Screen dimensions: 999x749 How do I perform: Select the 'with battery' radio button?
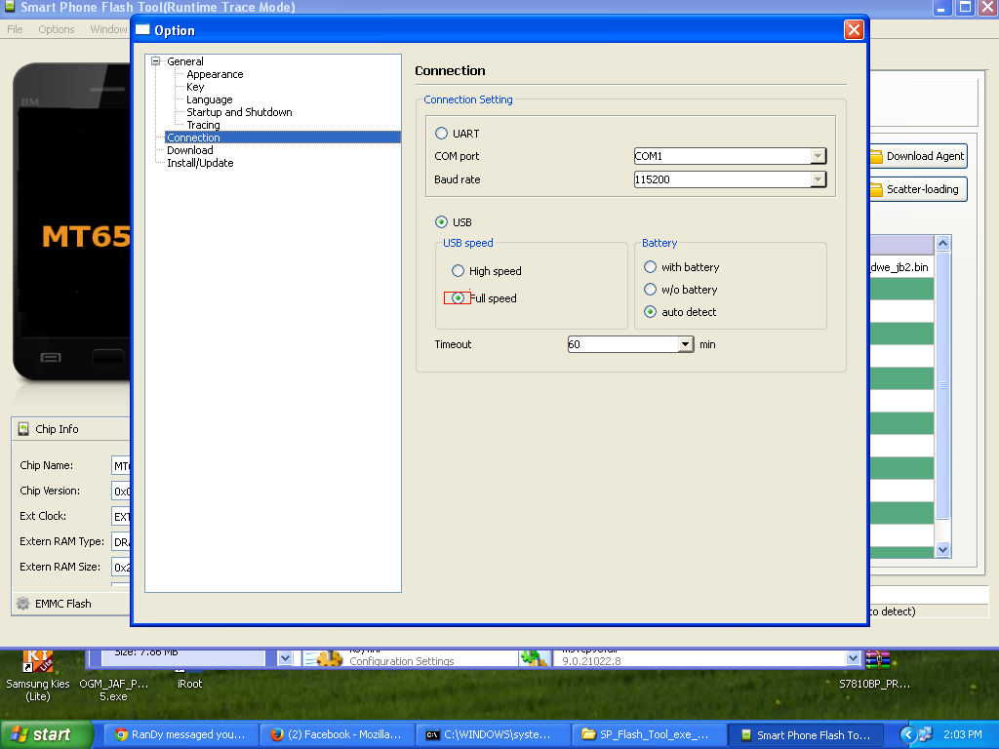point(651,267)
